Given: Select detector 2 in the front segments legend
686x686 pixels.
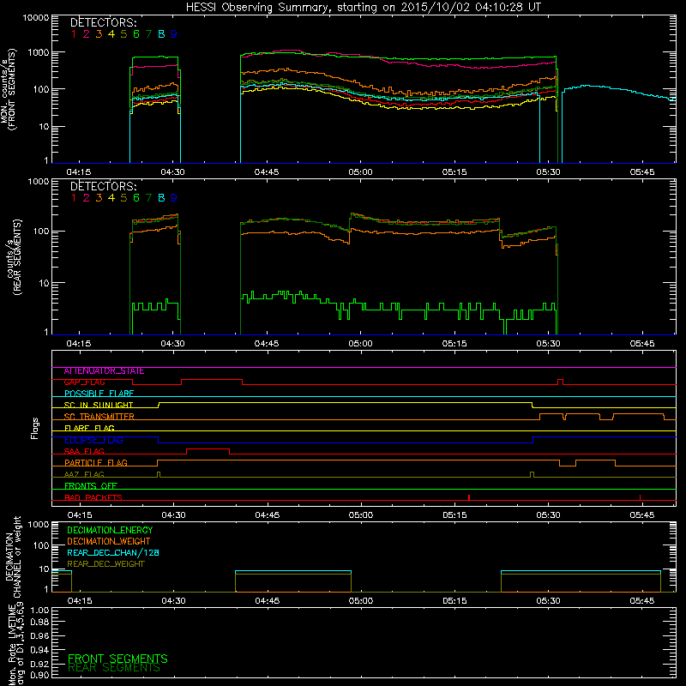Looking at the screenshot, I should 87,34.
